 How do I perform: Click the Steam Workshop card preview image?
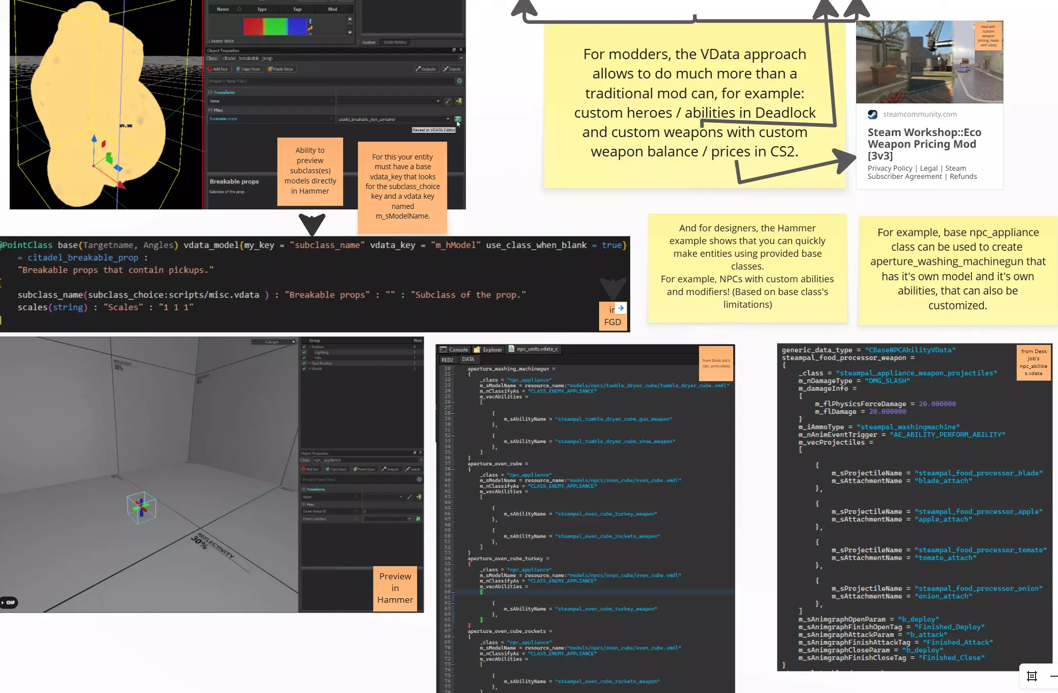929,62
